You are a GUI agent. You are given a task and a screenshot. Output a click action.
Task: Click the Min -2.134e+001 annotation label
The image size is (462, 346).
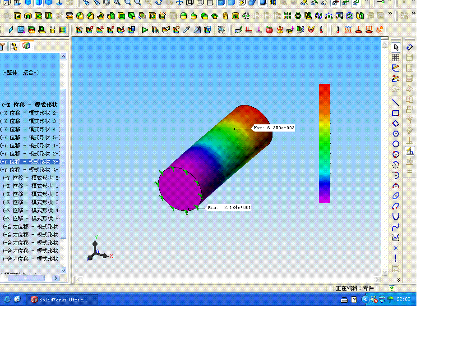[x=229, y=207]
